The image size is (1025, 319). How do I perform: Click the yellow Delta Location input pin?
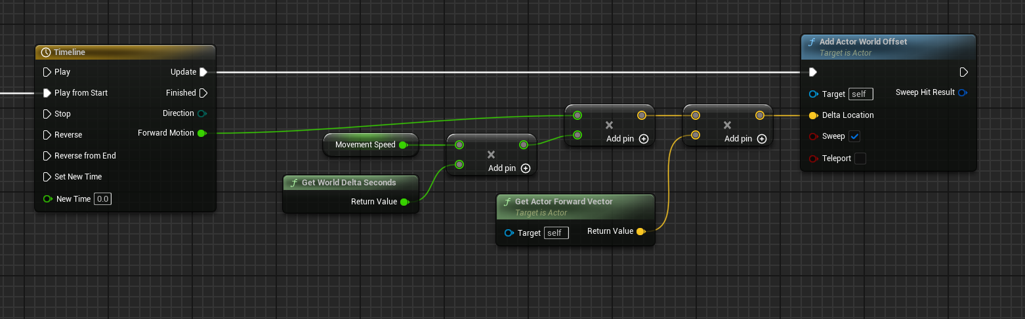tap(813, 115)
